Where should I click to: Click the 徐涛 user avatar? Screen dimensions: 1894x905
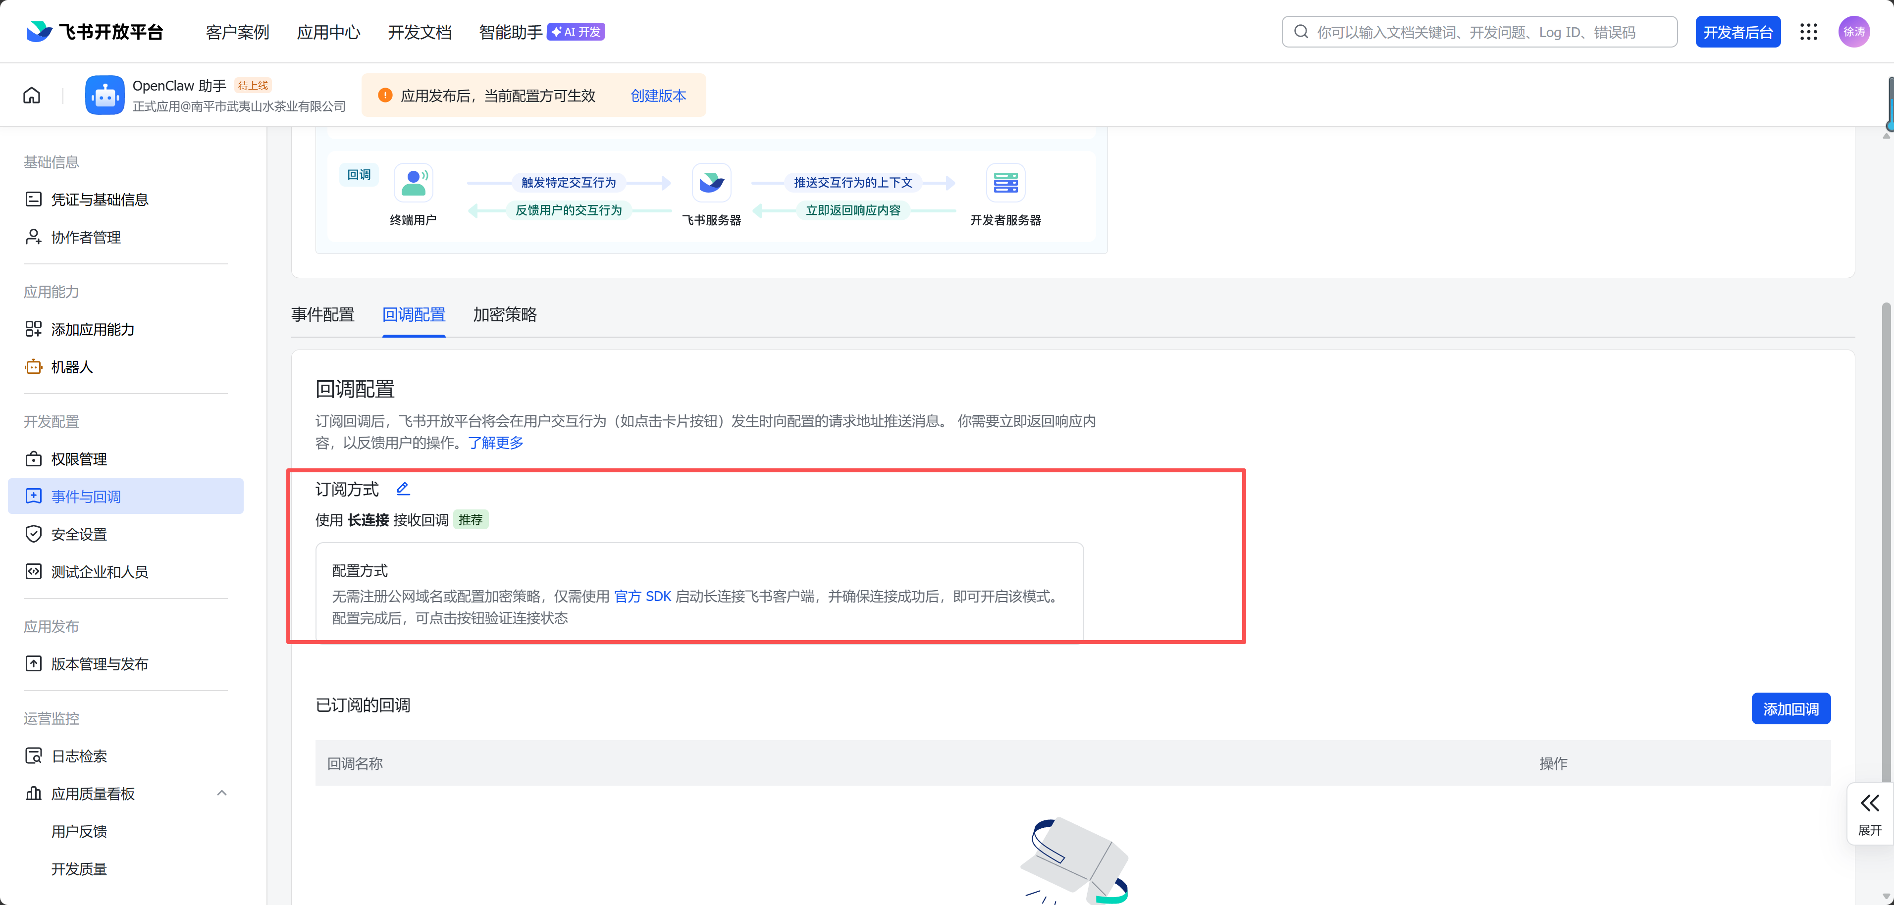pyautogui.click(x=1853, y=32)
